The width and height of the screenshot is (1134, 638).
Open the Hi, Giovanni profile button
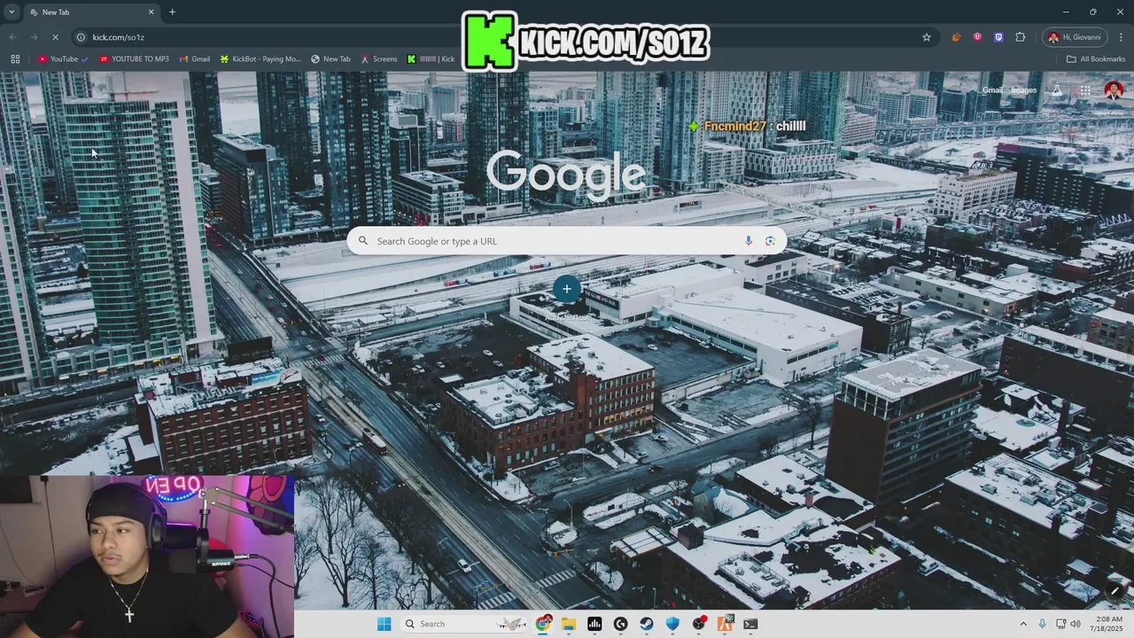click(1075, 37)
